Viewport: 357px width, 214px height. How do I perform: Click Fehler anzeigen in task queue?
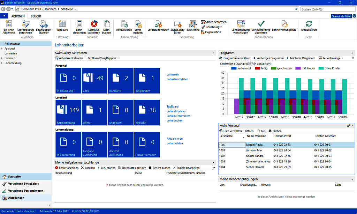pyautogui.click(x=67, y=168)
